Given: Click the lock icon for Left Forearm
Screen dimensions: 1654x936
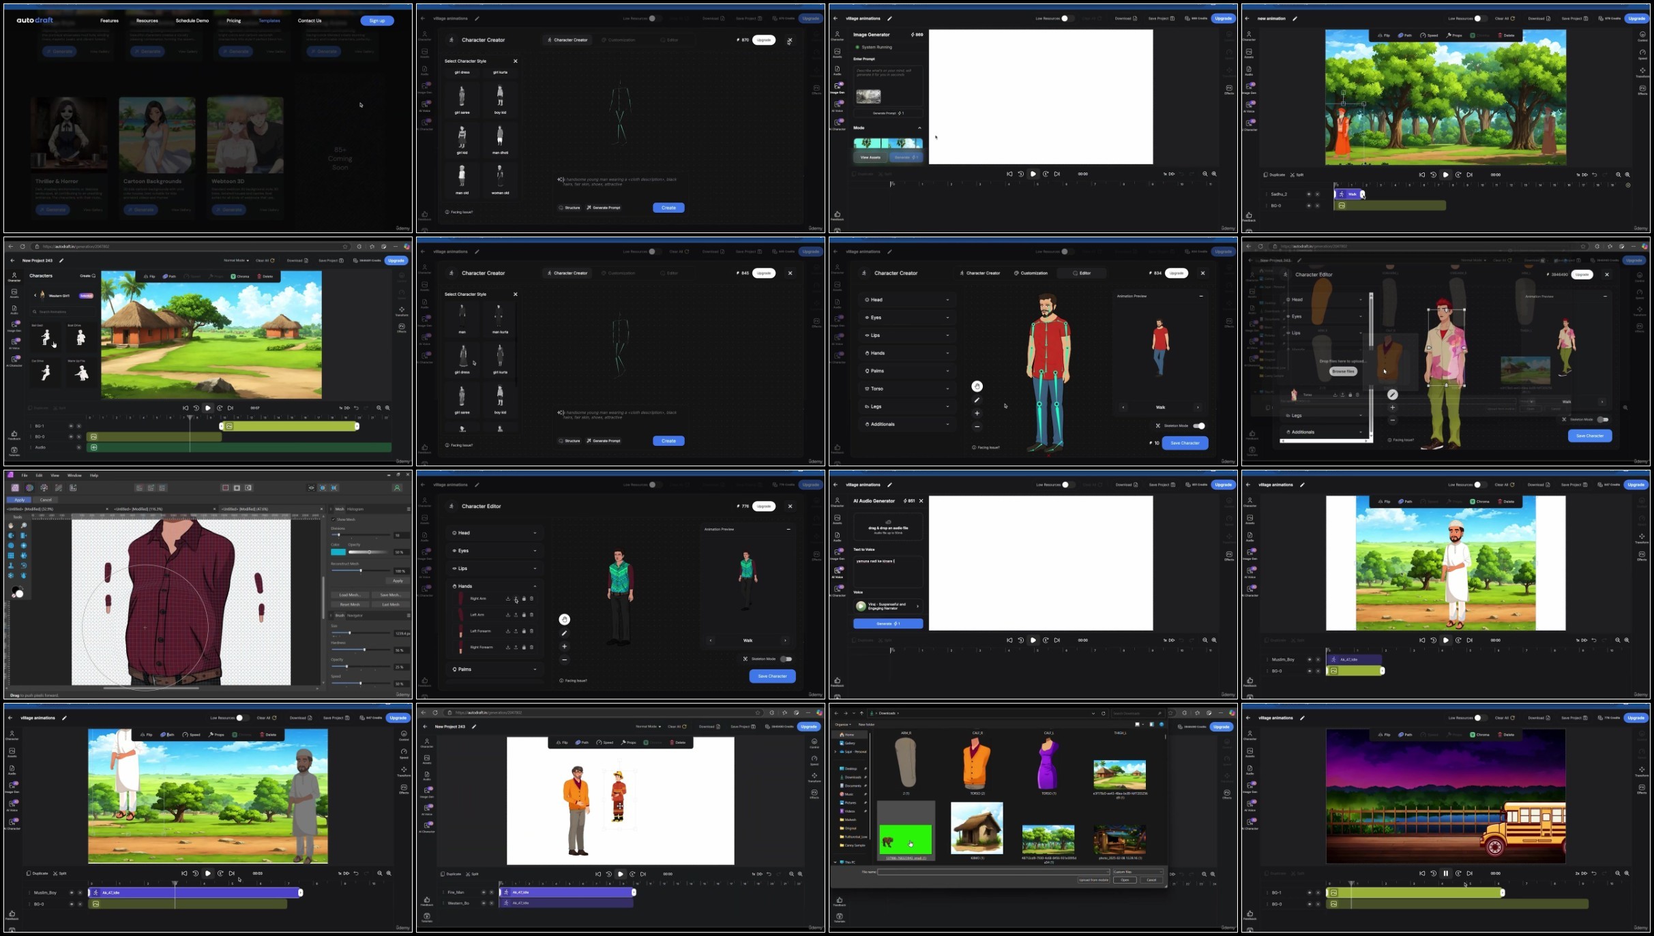Looking at the screenshot, I should [x=524, y=631].
